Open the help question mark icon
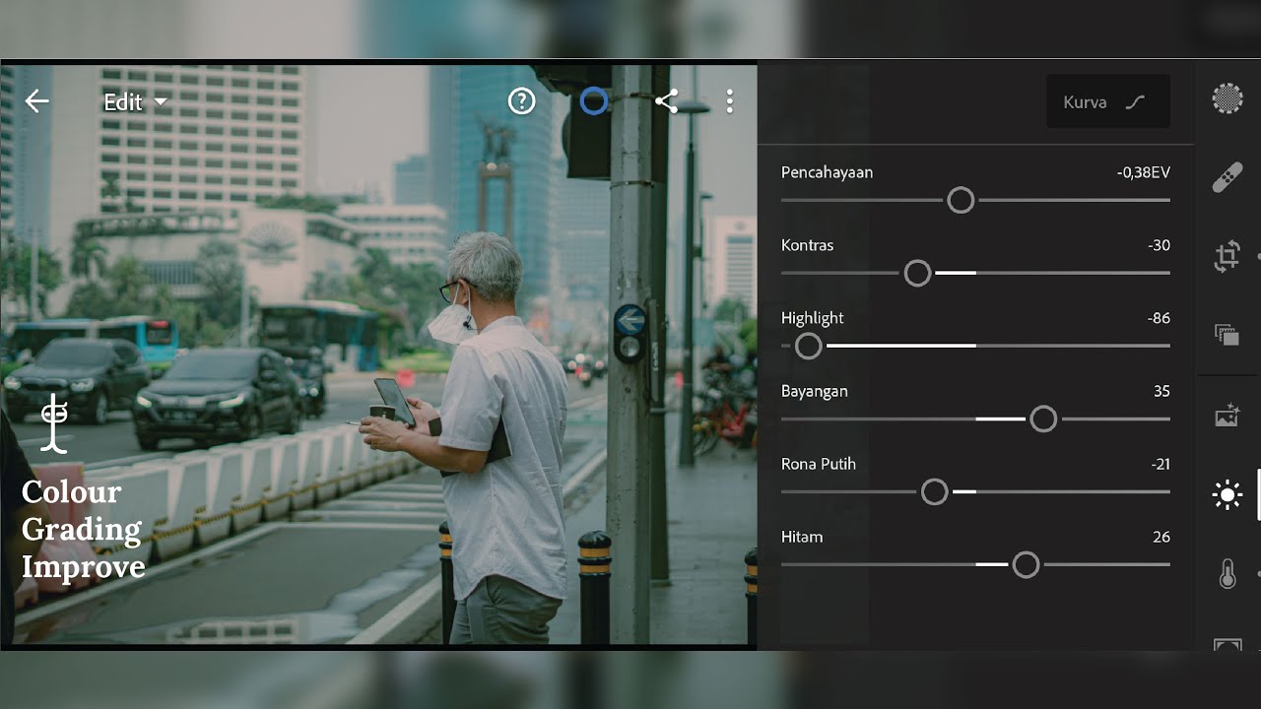1261x709 pixels. tap(521, 100)
